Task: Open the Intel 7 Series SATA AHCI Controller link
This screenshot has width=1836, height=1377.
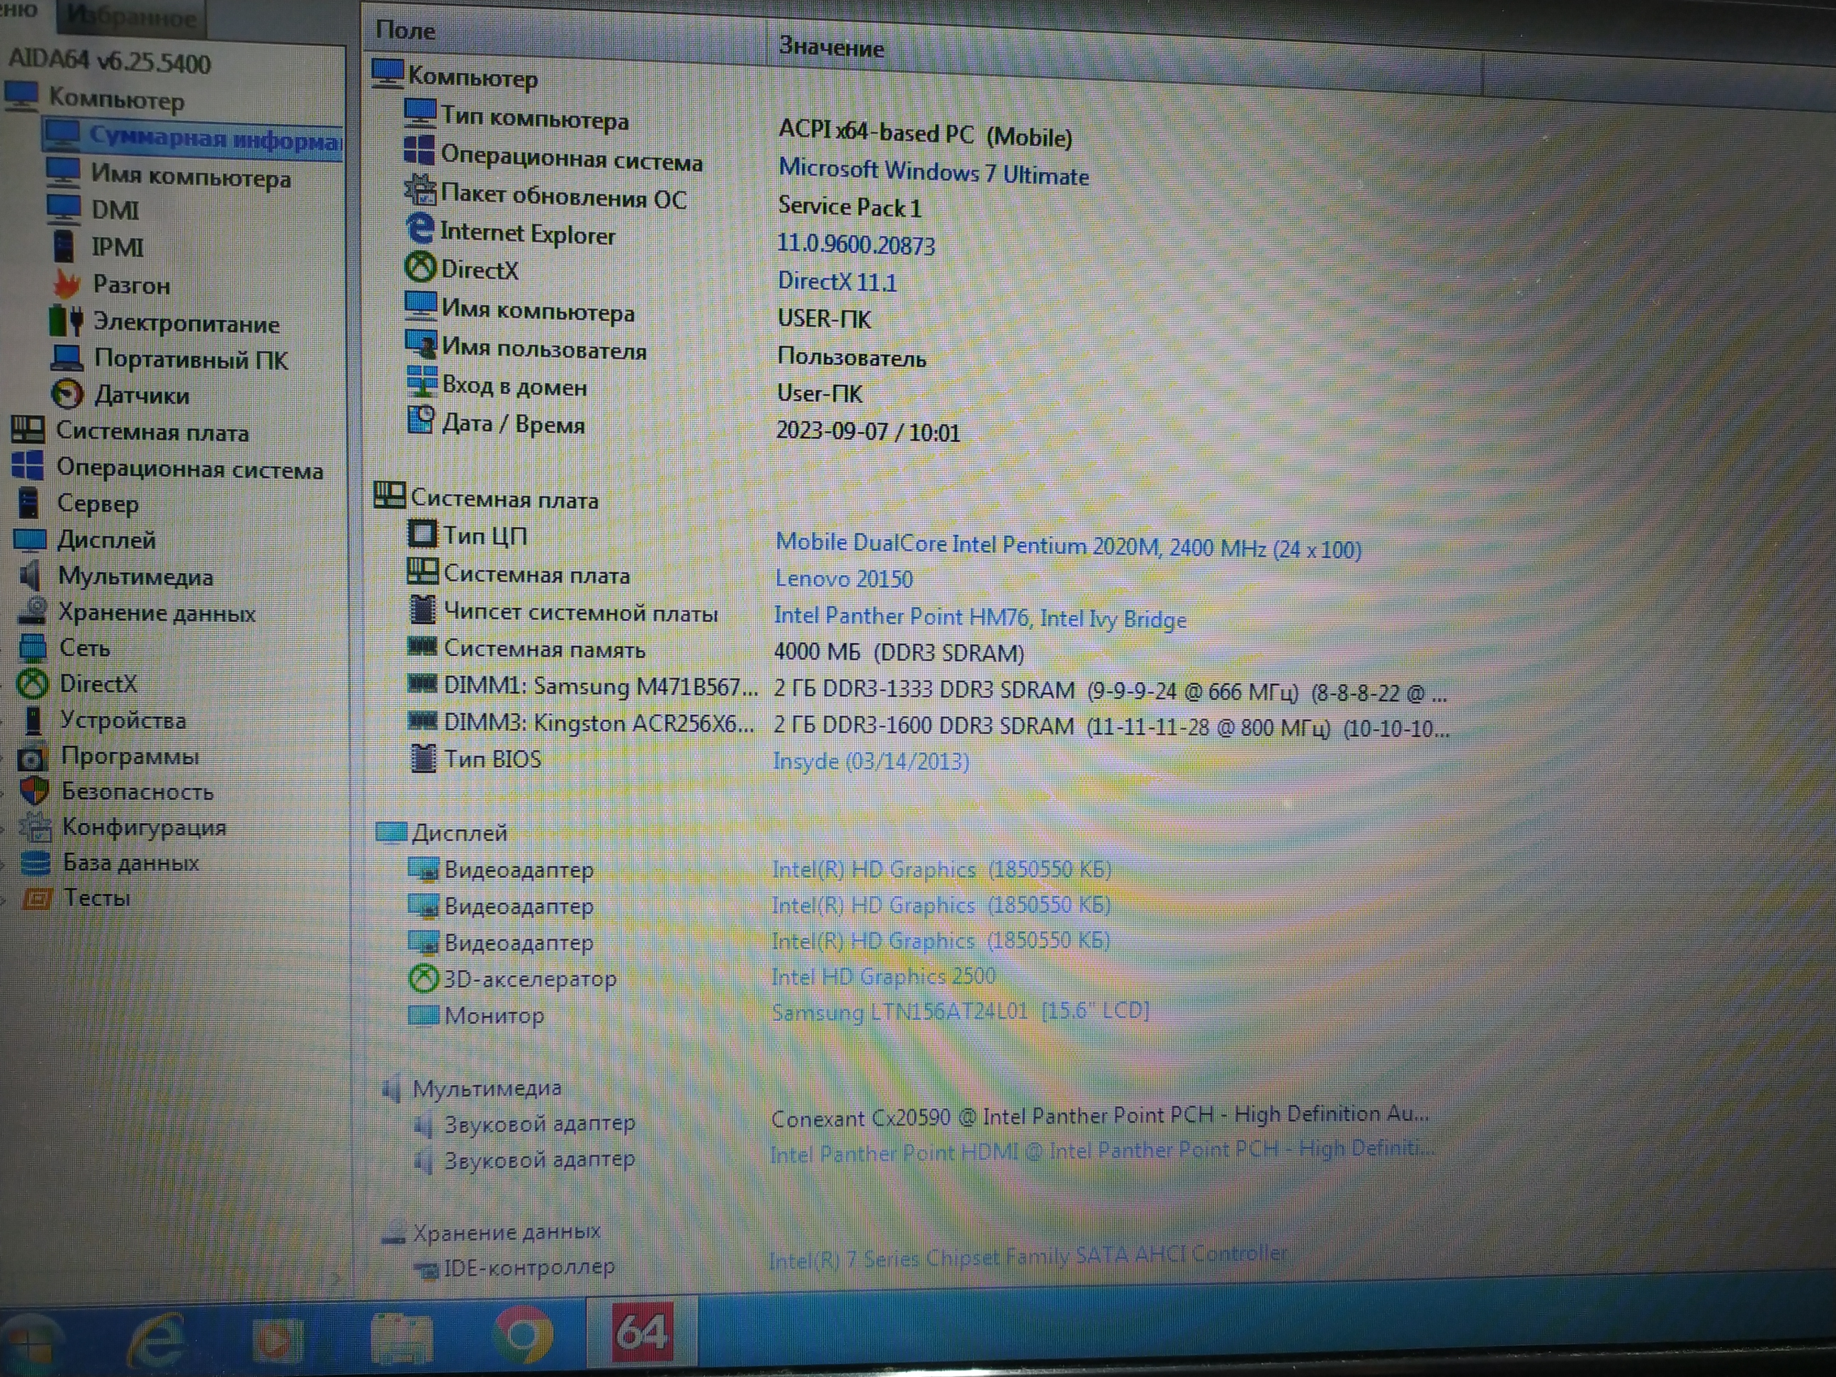Action: (x=1028, y=1257)
